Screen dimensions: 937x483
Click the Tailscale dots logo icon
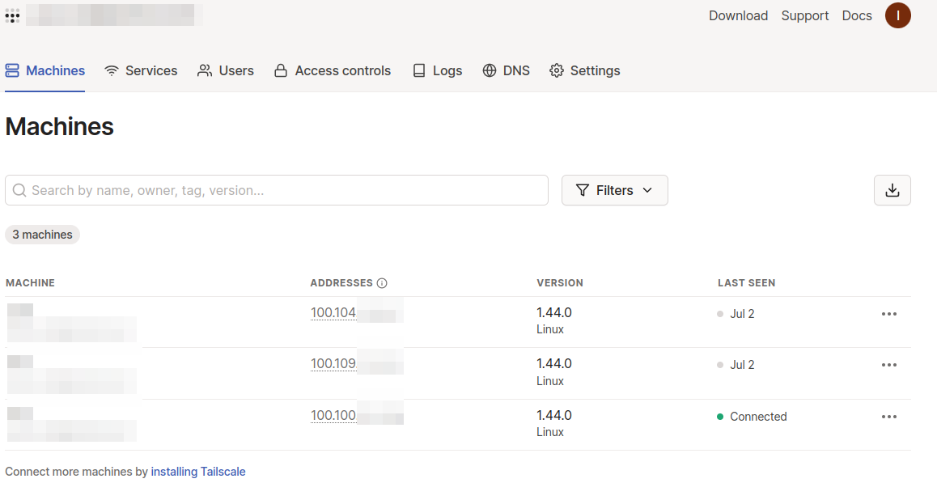(12, 15)
